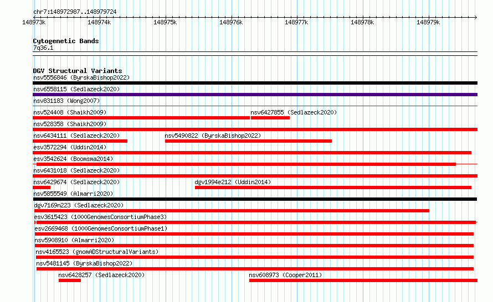The image size is (493, 302).
Task: Open the nsv6431018 (Sedlazeck2020) label
Action: tap(76, 170)
